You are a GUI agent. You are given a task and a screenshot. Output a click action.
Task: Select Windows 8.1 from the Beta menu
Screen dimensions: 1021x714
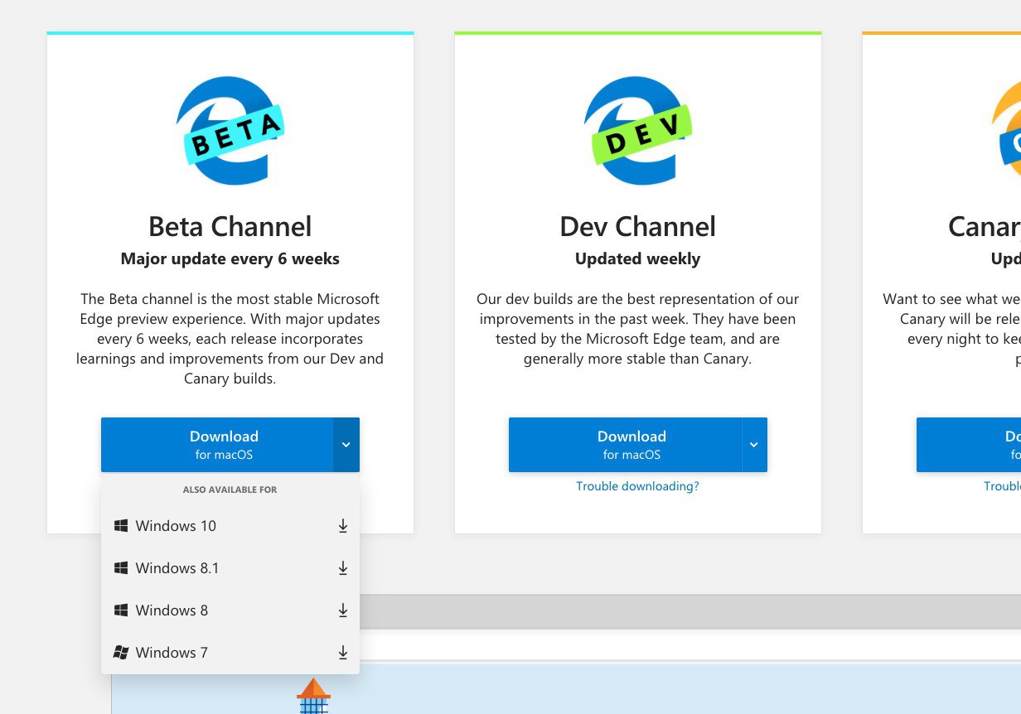(x=230, y=568)
